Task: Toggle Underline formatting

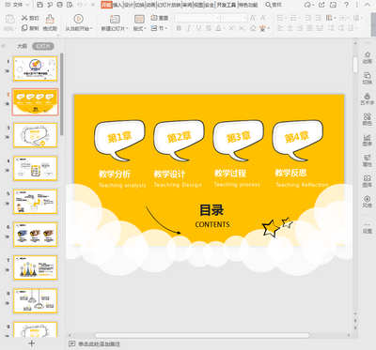Action: pos(198,28)
